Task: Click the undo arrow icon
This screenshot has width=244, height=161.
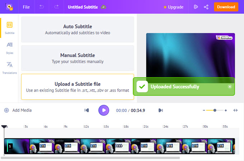Action: pyautogui.click(x=42, y=7)
